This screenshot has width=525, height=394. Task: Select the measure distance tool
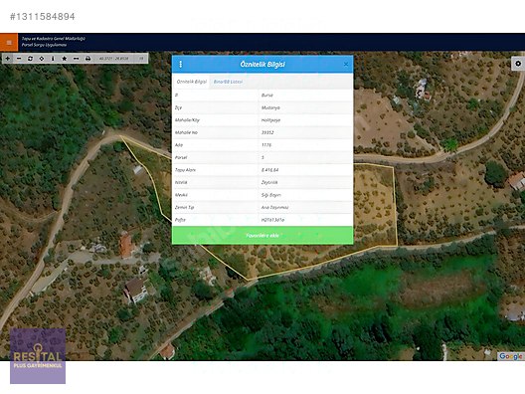pyautogui.click(x=76, y=59)
